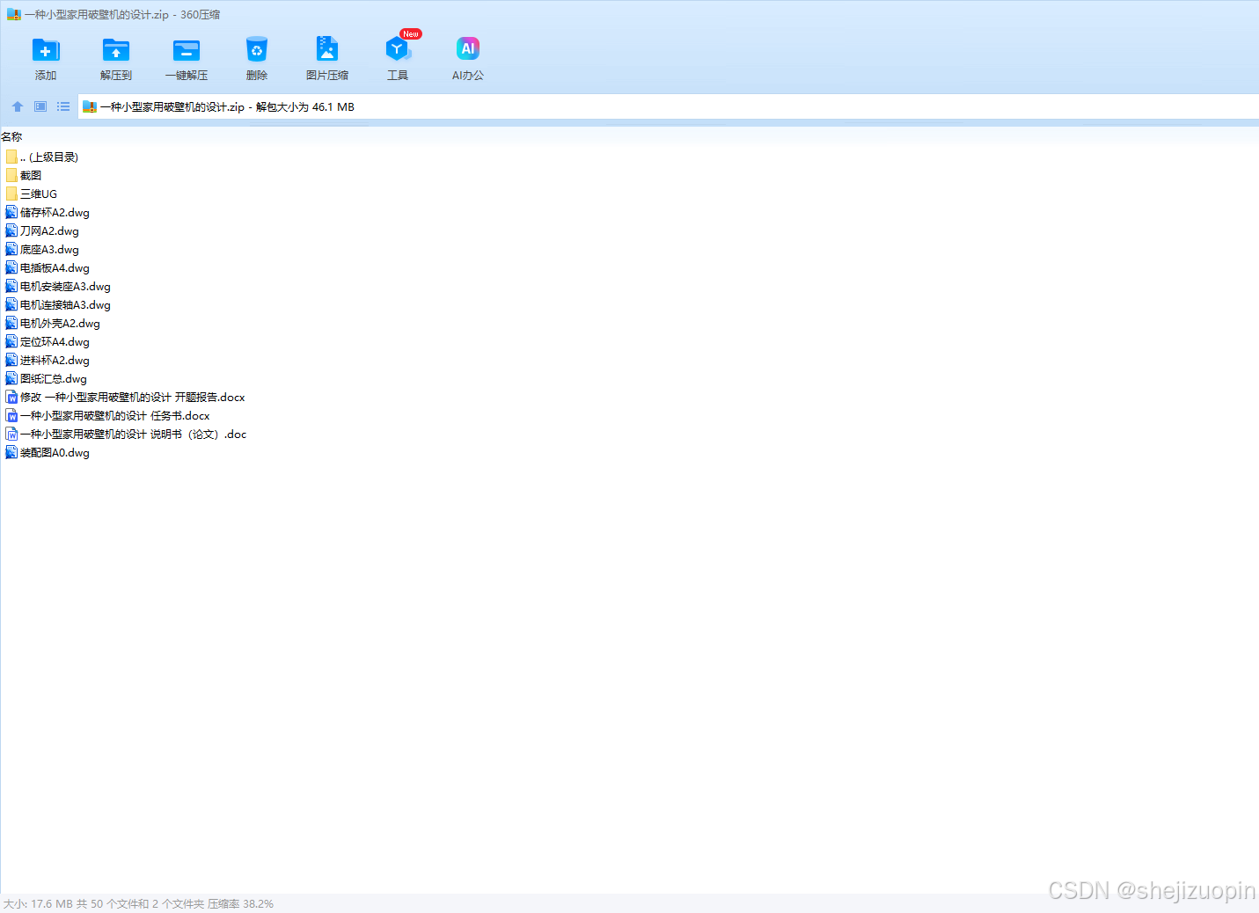Screen dimensions: 1259x913
Task: Click the 360压缩 app icon in the title bar
Action: click(x=13, y=14)
